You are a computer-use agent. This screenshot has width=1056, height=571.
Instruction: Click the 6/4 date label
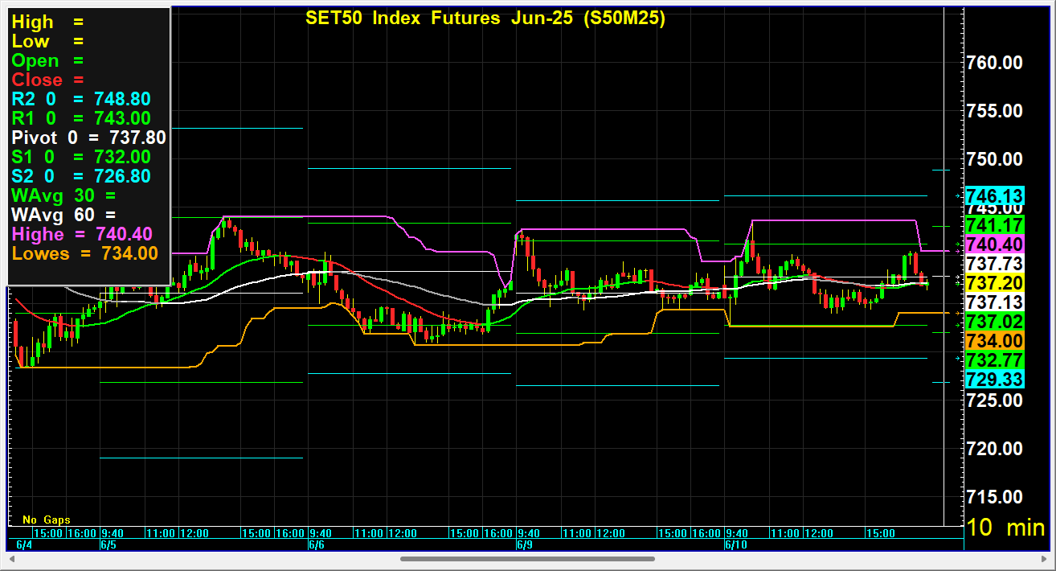tap(25, 544)
